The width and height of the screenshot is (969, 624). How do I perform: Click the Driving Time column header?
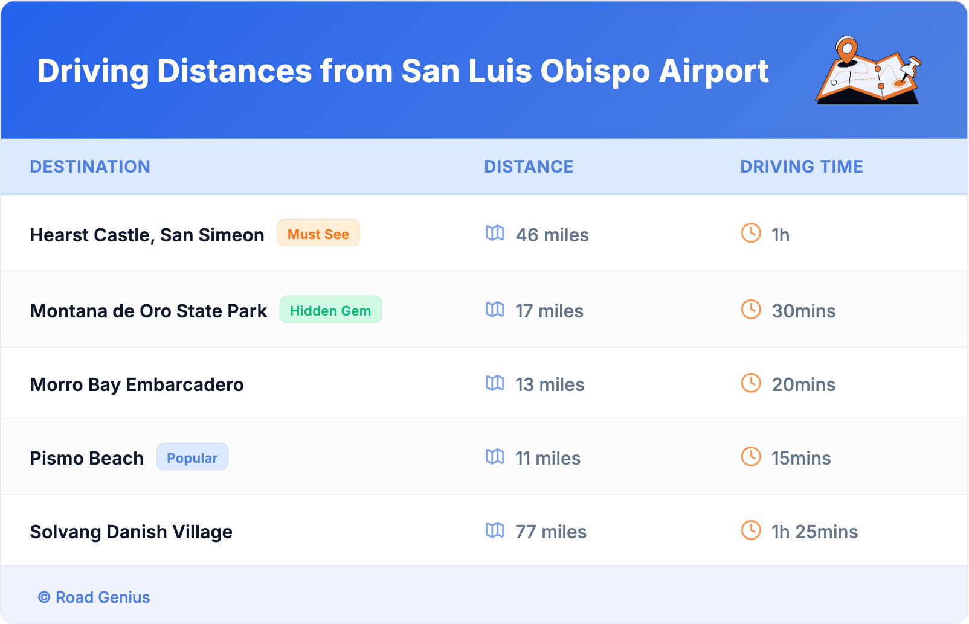(x=802, y=167)
